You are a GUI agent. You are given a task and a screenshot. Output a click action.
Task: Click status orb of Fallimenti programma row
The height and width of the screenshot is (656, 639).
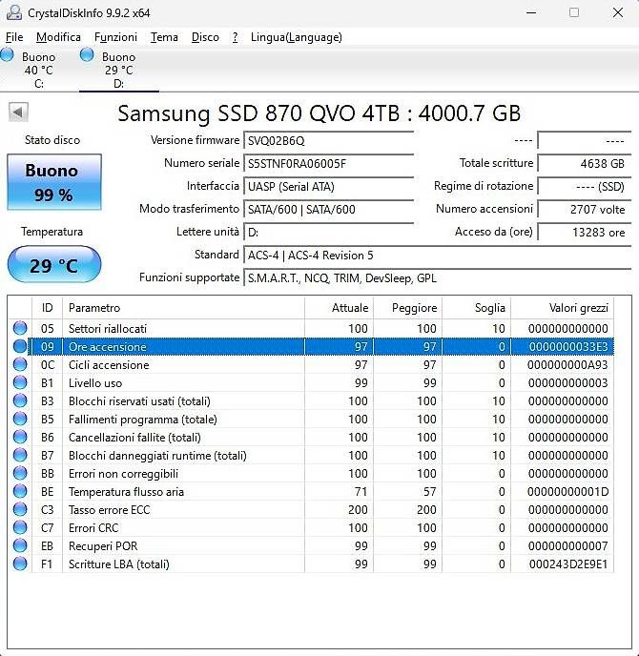(20, 419)
